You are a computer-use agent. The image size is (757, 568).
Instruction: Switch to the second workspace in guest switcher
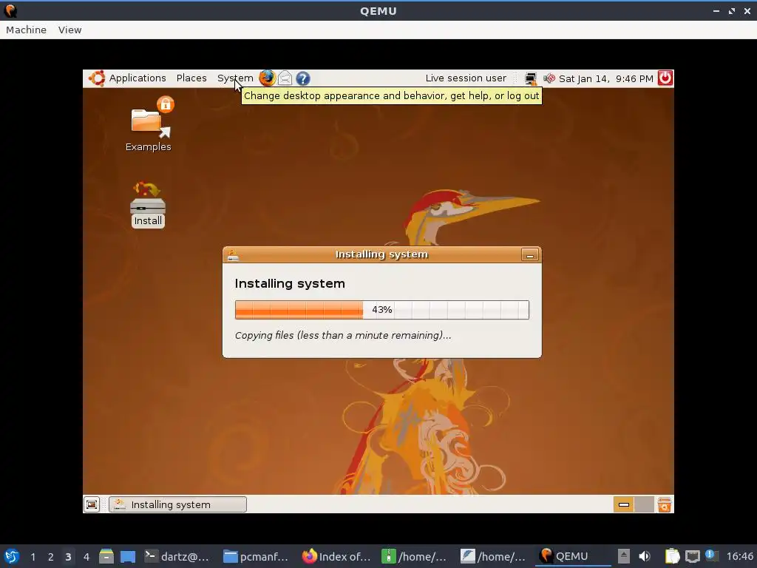point(644,504)
